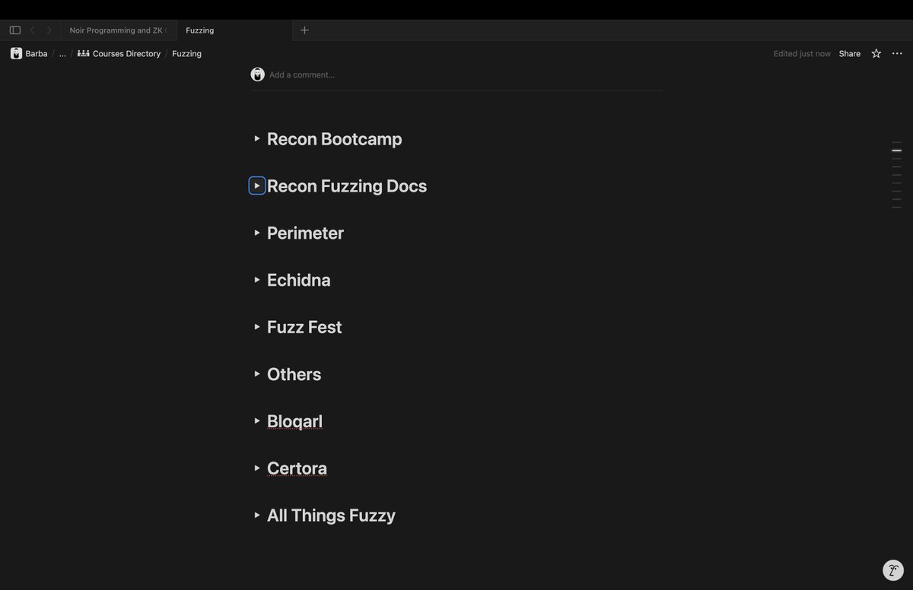This screenshot has width=913, height=590.
Task: Open the three-dot page options menu
Action: (897, 53)
